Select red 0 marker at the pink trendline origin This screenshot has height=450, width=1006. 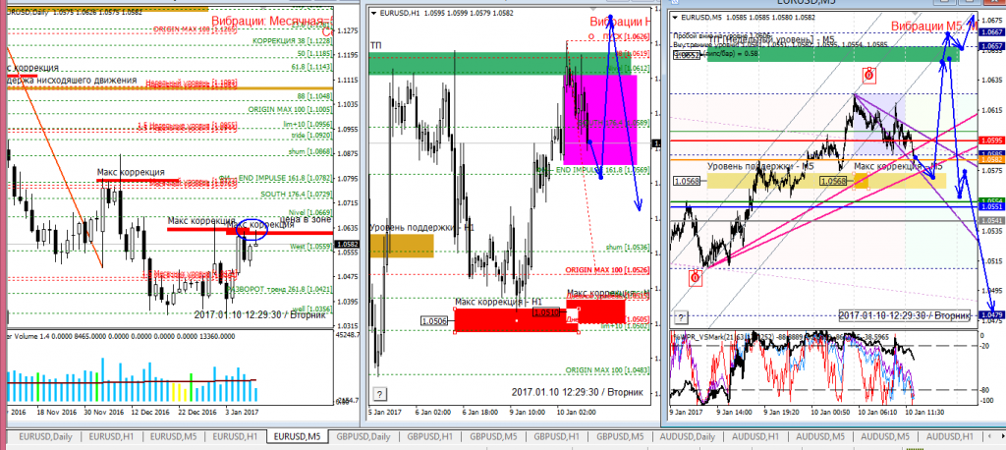pyautogui.click(x=695, y=278)
